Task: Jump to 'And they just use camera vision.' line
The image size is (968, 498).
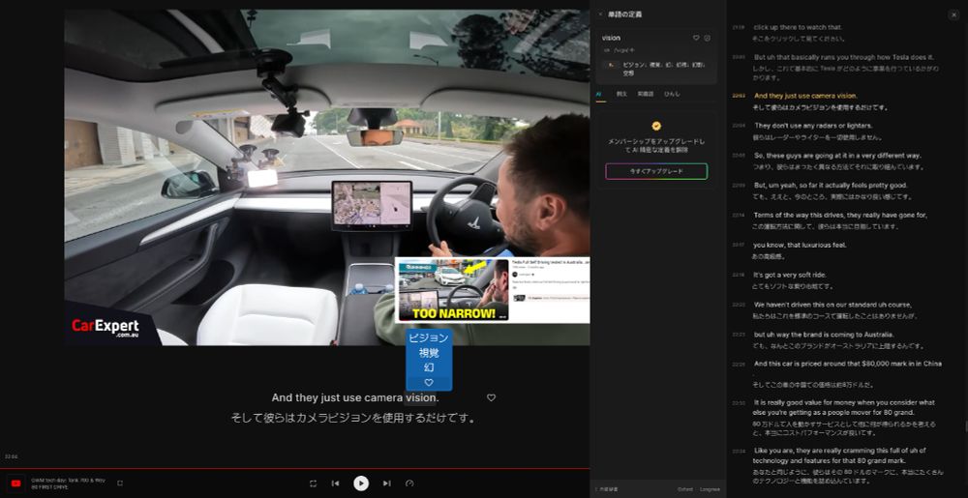Action: [x=805, y=96]
